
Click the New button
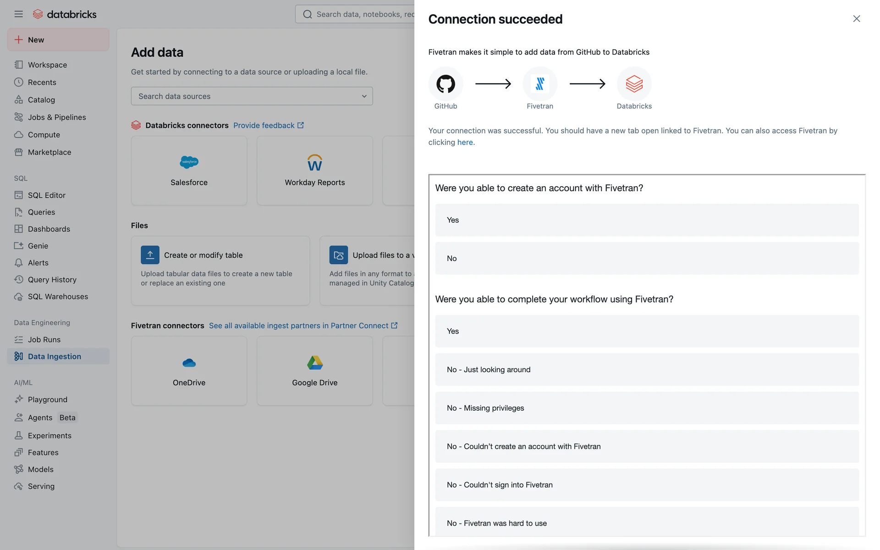[58, 40]
